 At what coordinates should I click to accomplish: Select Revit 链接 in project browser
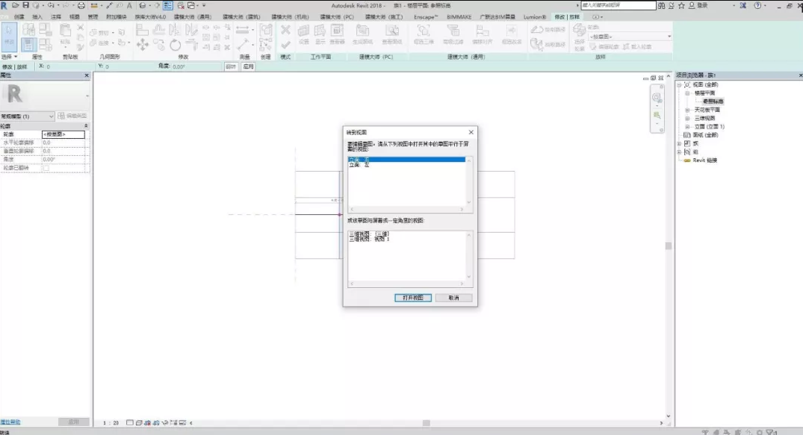coord(704,160)
